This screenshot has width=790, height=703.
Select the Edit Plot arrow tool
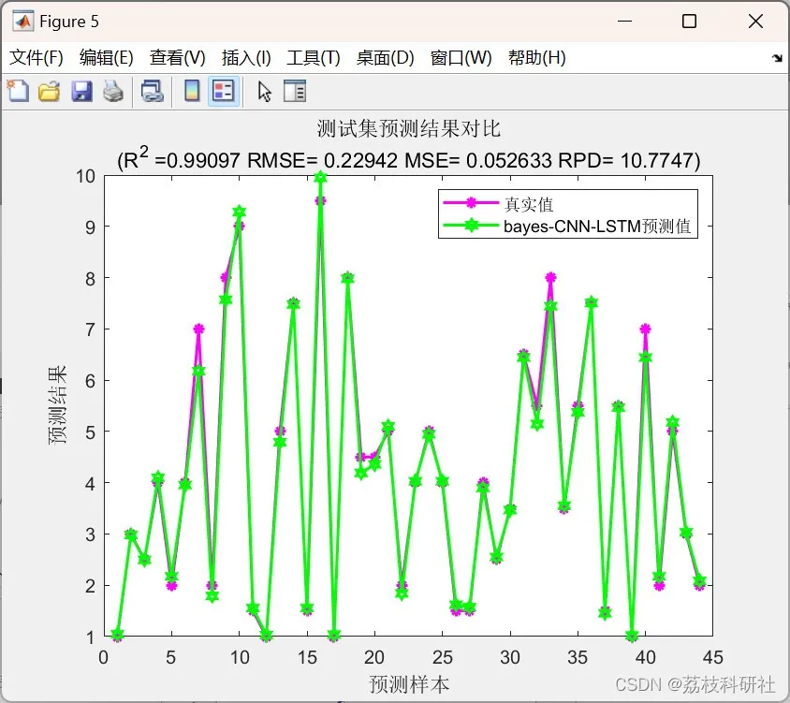[x=264, y=92]
